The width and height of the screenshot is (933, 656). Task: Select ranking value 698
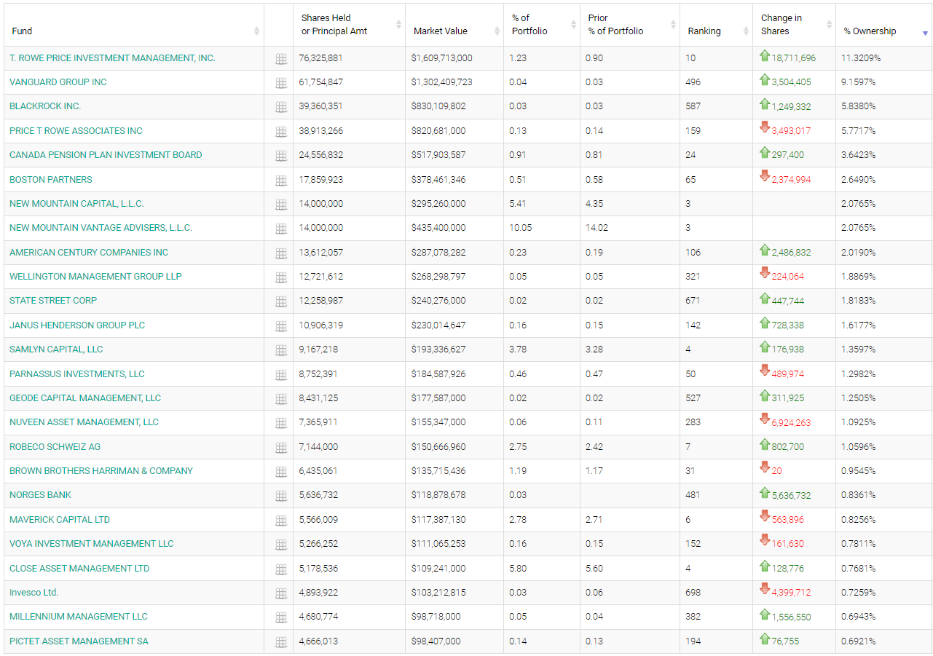(693, 593)
